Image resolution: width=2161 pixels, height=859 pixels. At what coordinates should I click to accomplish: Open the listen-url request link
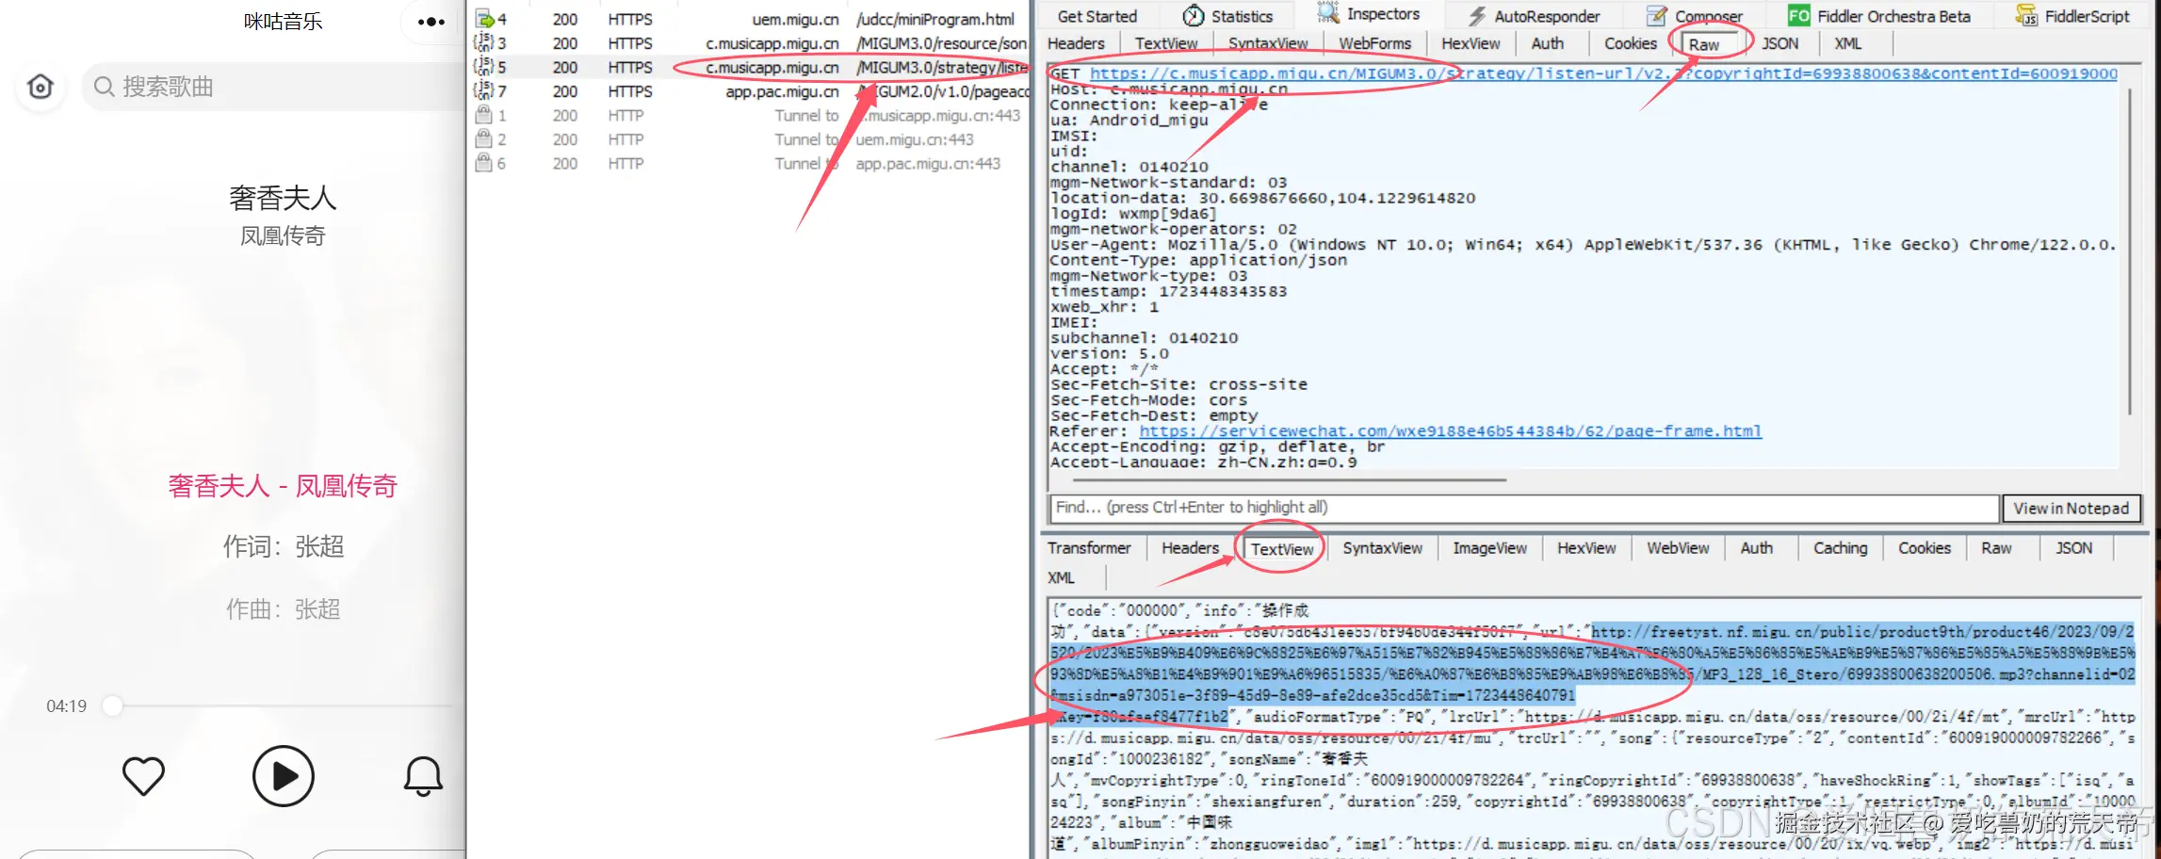1603,73
